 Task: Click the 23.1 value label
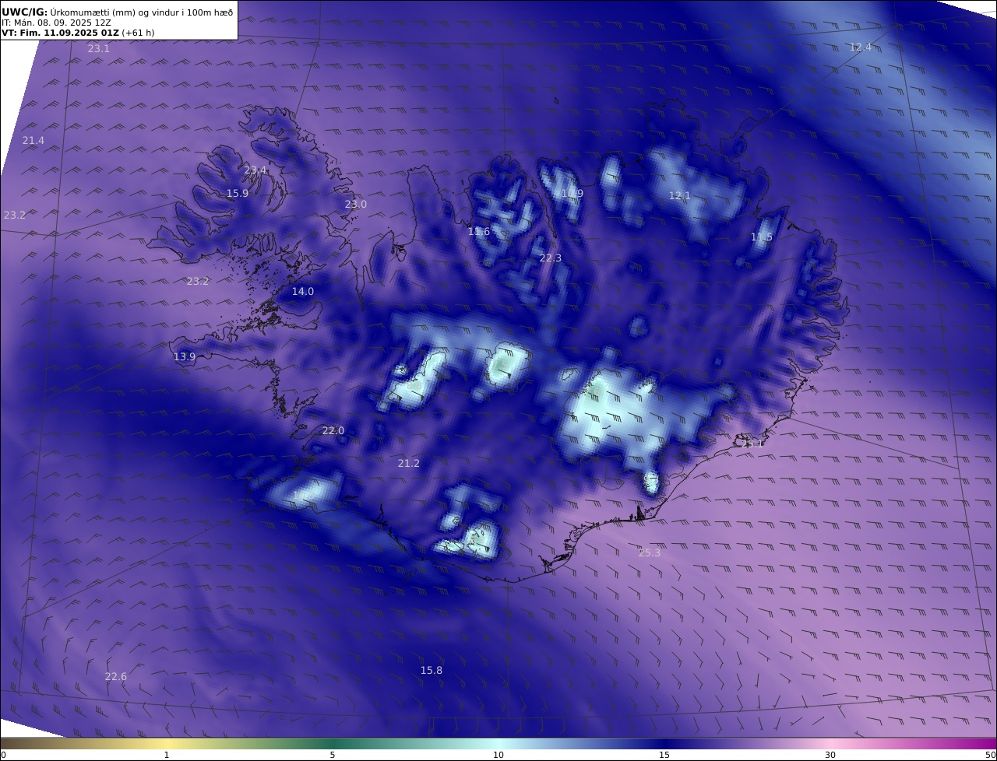coord(98,48)
